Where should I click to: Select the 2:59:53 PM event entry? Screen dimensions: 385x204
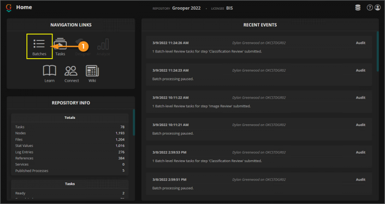tap(259, 156)
